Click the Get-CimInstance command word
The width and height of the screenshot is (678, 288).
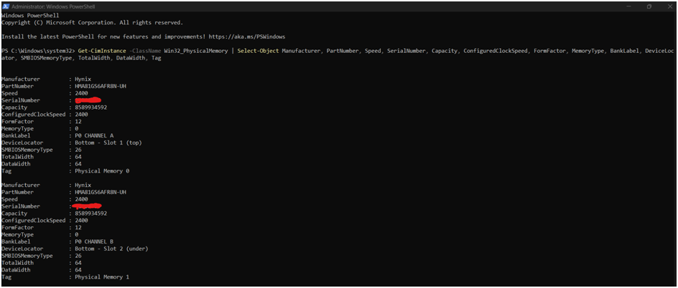pyautogui.click(x=102, y=51)
